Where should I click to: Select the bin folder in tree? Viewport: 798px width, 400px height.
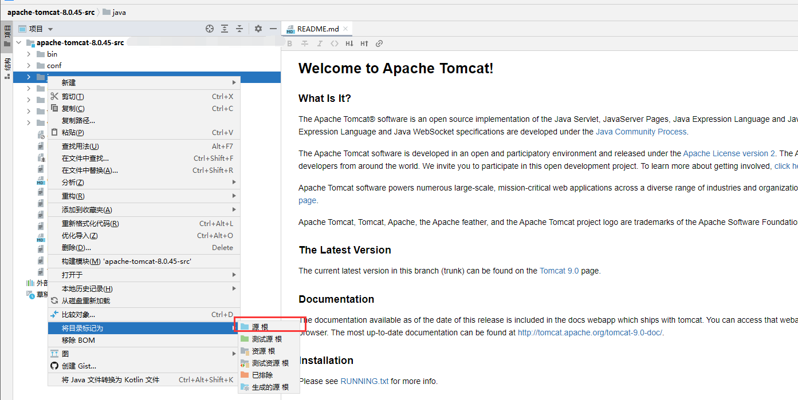coord(52,54)
